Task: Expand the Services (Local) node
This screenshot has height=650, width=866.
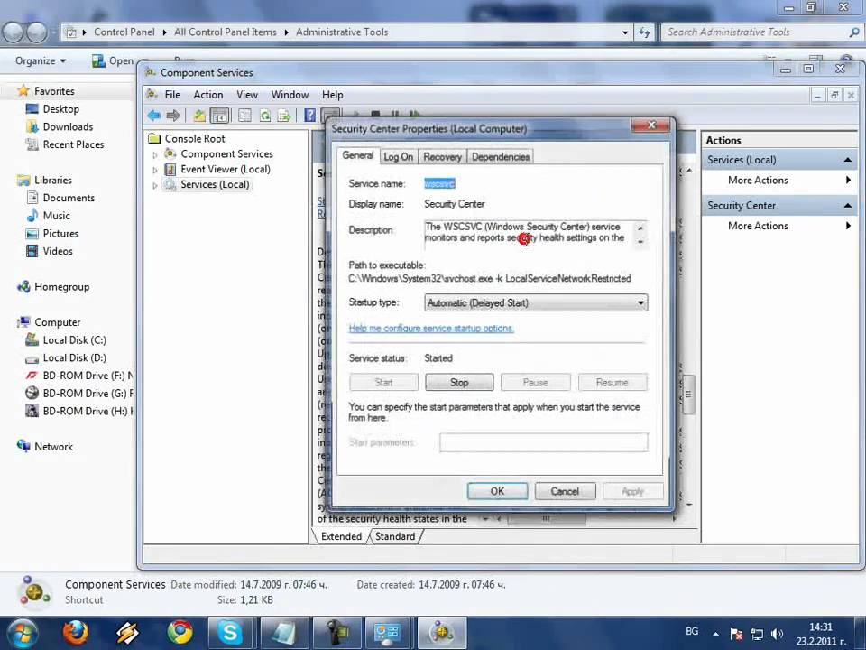Action: coord(155,186)
